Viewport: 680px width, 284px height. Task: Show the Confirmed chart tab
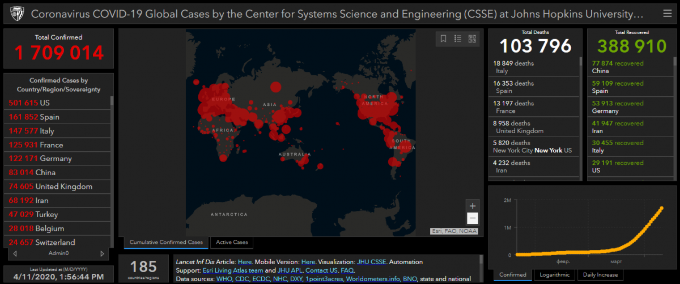(513, 275)
